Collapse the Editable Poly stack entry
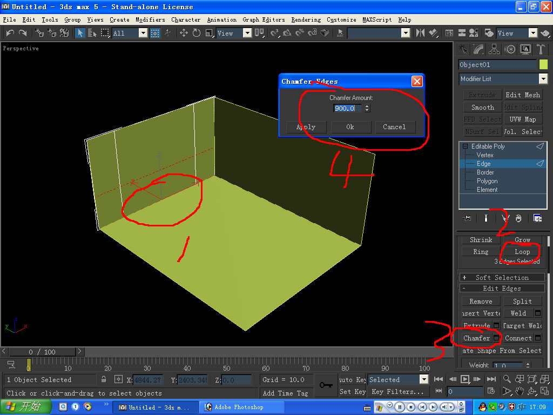Viewport: 553px width, 415px height. pyautogui.click(x=466, y=146)
